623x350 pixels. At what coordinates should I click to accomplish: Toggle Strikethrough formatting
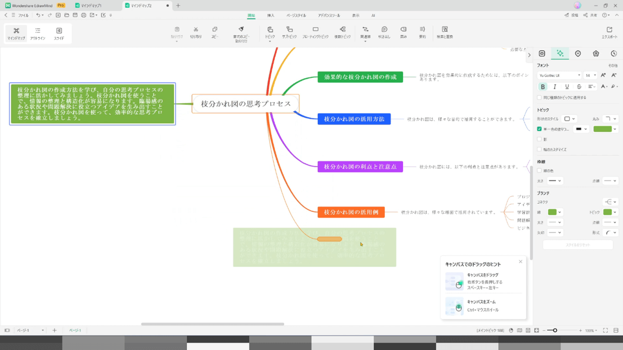pos(579,87)
